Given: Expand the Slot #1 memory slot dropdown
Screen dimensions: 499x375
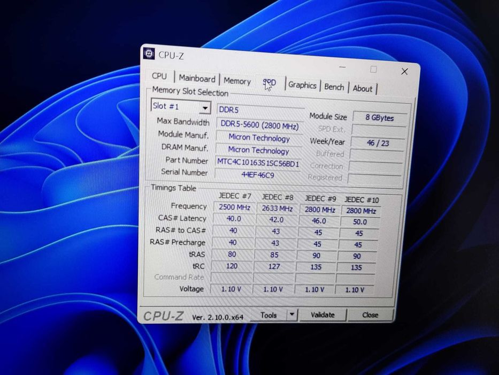Looking at the screenshot, I should [x=205, y=108].
